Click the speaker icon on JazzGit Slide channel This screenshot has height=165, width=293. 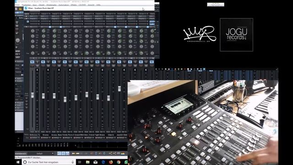tap(124, 70)
